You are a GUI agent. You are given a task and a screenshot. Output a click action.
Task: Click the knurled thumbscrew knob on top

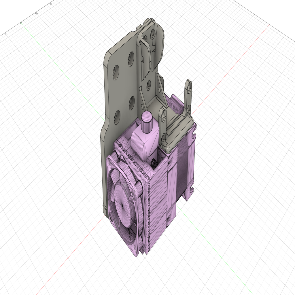click(147, 122)
